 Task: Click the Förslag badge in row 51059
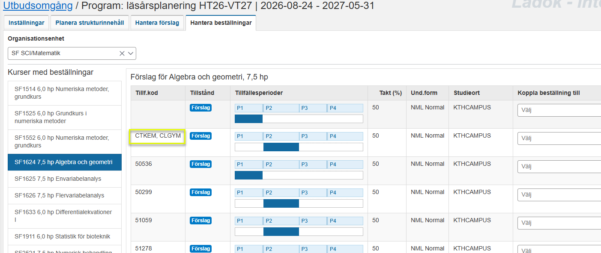pyautogui.click(x=200, y=221)
